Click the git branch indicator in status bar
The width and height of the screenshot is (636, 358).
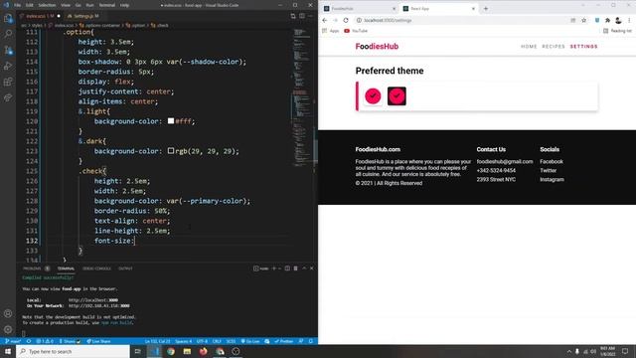point(13,341)
